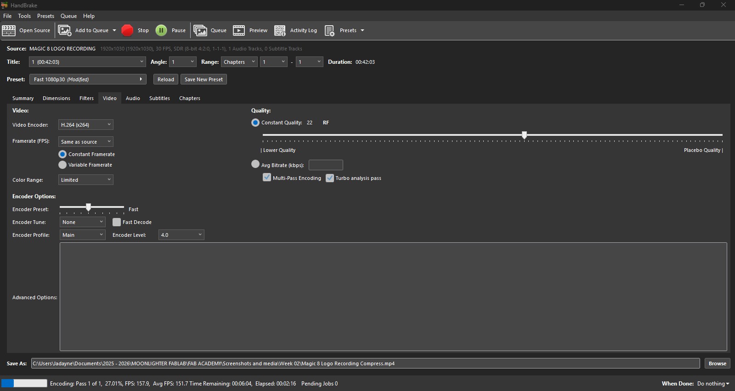Open the Help menu

89,16
